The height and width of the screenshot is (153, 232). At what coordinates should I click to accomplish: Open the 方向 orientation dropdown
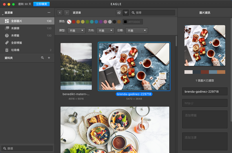105,30
